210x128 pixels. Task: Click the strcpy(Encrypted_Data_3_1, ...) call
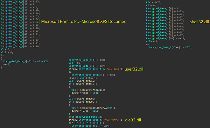[96, 69]
